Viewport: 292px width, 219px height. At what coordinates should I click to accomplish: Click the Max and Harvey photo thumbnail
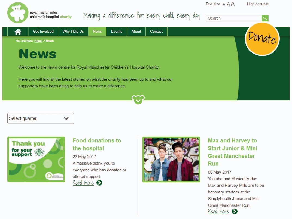(x=171, y=159)
